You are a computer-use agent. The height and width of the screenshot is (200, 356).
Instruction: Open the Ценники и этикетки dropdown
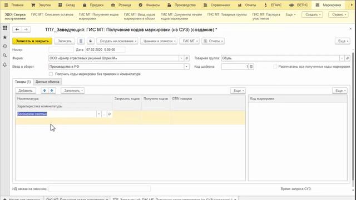point(159,41)
